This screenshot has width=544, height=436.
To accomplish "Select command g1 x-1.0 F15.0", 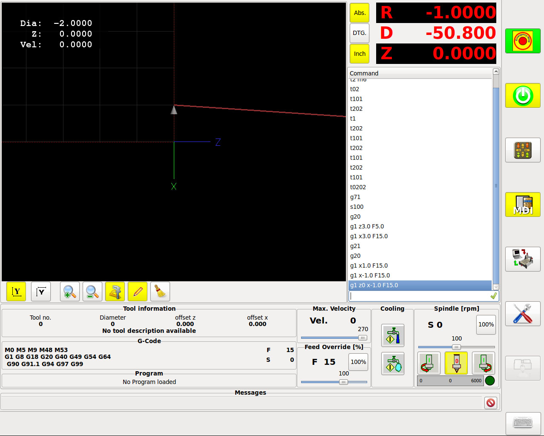I will [x=420, y=275].
